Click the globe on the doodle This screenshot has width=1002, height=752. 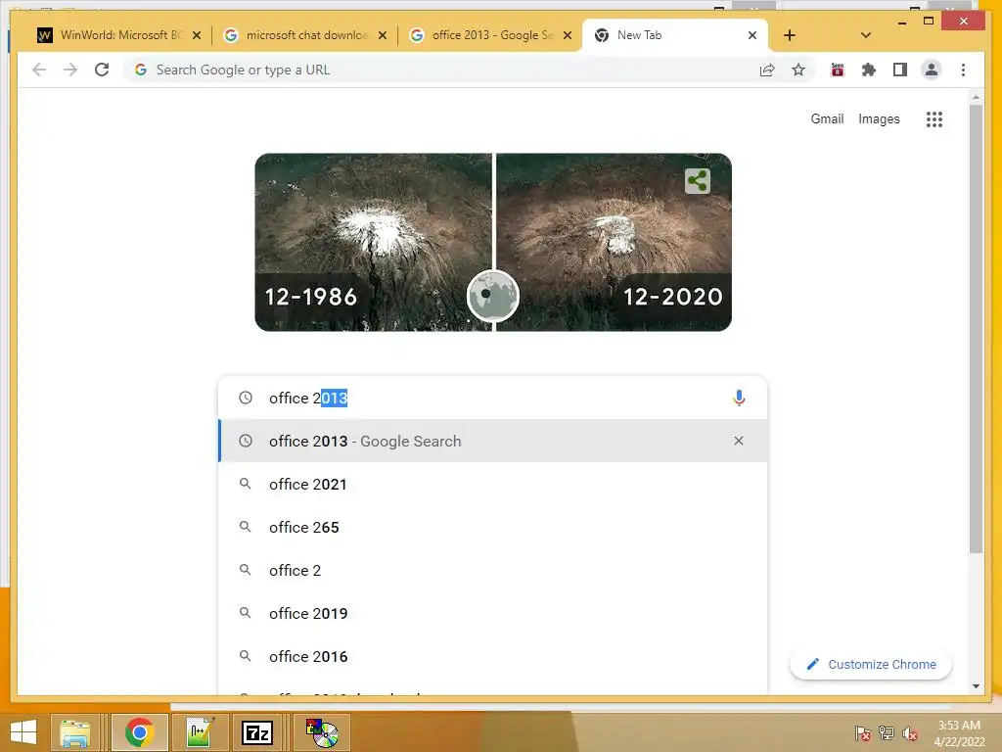click(493, 296)
